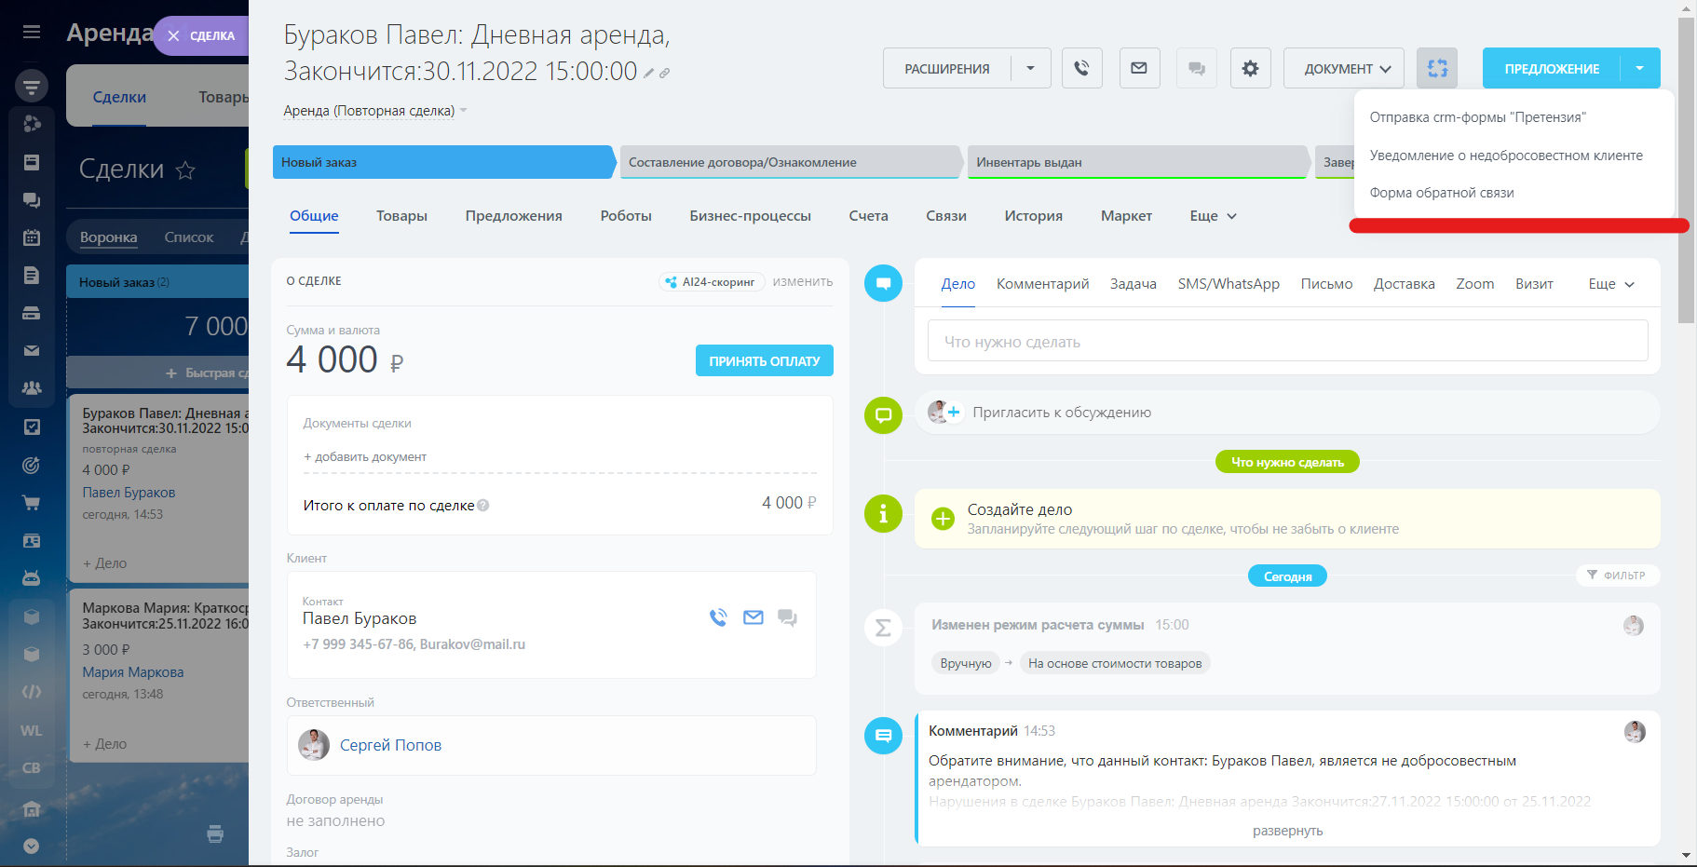The image size is (1697, 867).
Task: Open the Комментарий tab in timeline
Action: [x=1042, y=284]
